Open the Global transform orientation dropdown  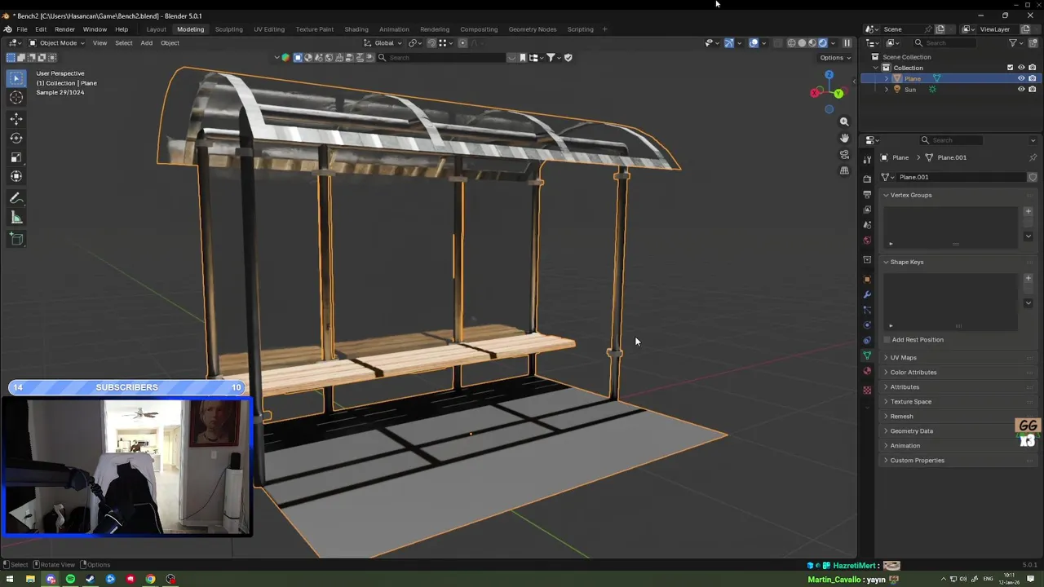pos(383,43)
